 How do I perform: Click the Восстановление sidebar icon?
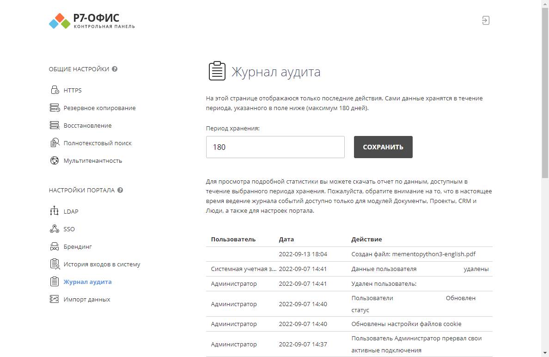[x=55, y=125]
